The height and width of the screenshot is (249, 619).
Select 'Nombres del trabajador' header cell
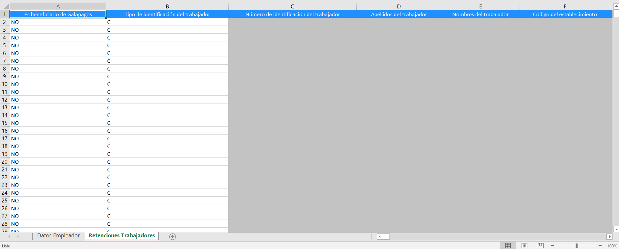click(480, 14)
